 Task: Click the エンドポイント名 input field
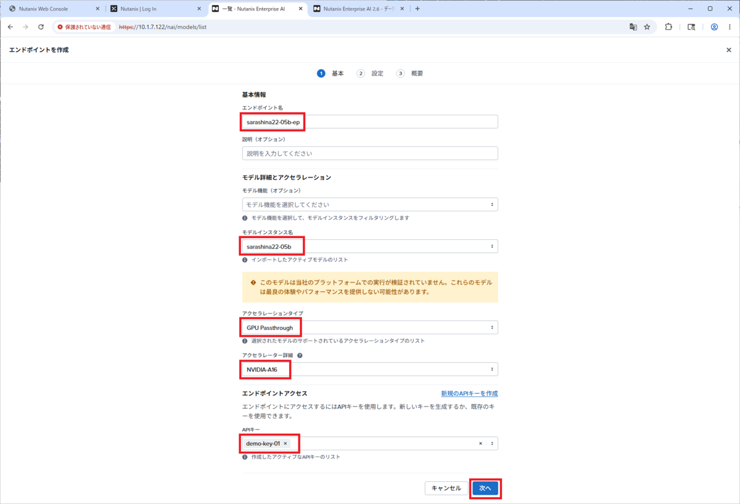[x=370, y=122]
